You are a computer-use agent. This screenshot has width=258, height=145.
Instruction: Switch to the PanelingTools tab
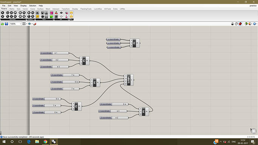point(86,9)
